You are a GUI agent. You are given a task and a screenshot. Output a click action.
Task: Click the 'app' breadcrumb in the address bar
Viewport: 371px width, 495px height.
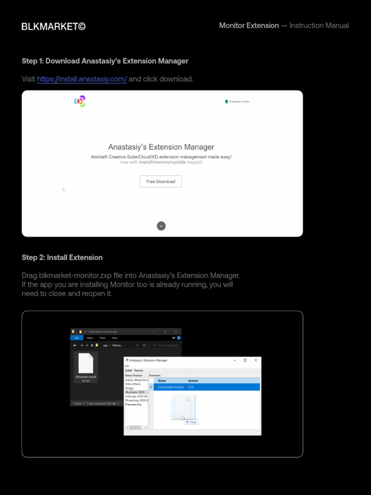click(105, 345)
